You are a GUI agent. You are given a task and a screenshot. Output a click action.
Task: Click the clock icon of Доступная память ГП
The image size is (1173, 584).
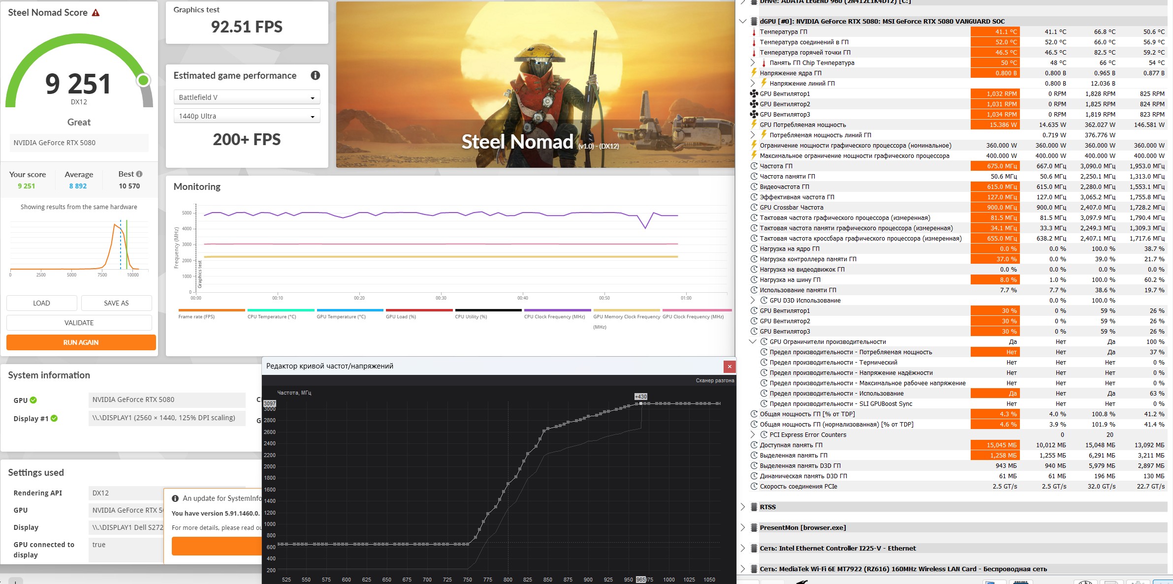[754, 445]
